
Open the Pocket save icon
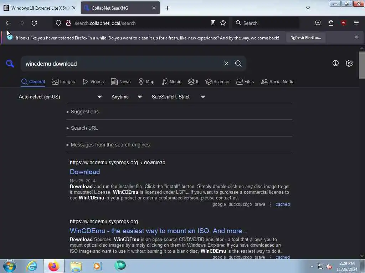click(x=318, y=23)
